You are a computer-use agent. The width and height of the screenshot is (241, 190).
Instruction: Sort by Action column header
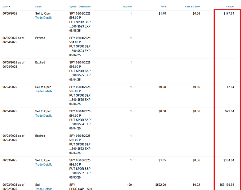(38, 6)
